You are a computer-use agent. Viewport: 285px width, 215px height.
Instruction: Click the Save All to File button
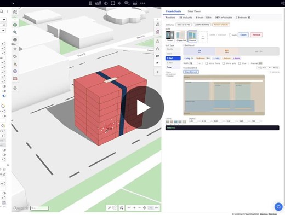184,25
